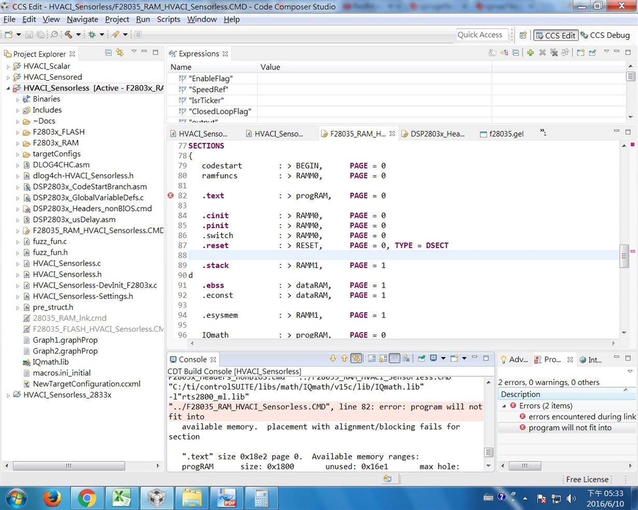This screenshot has width=638, height=510.
Task: Toggle Link with Editor in Project Explorer
Action: click(x=120, y=53)
